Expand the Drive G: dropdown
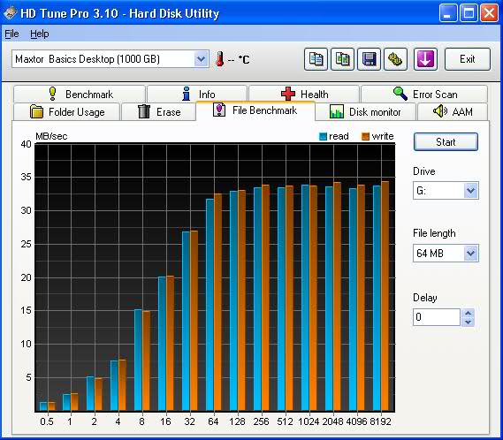Viewport: 503px width, 440px height. click(470, 191)
